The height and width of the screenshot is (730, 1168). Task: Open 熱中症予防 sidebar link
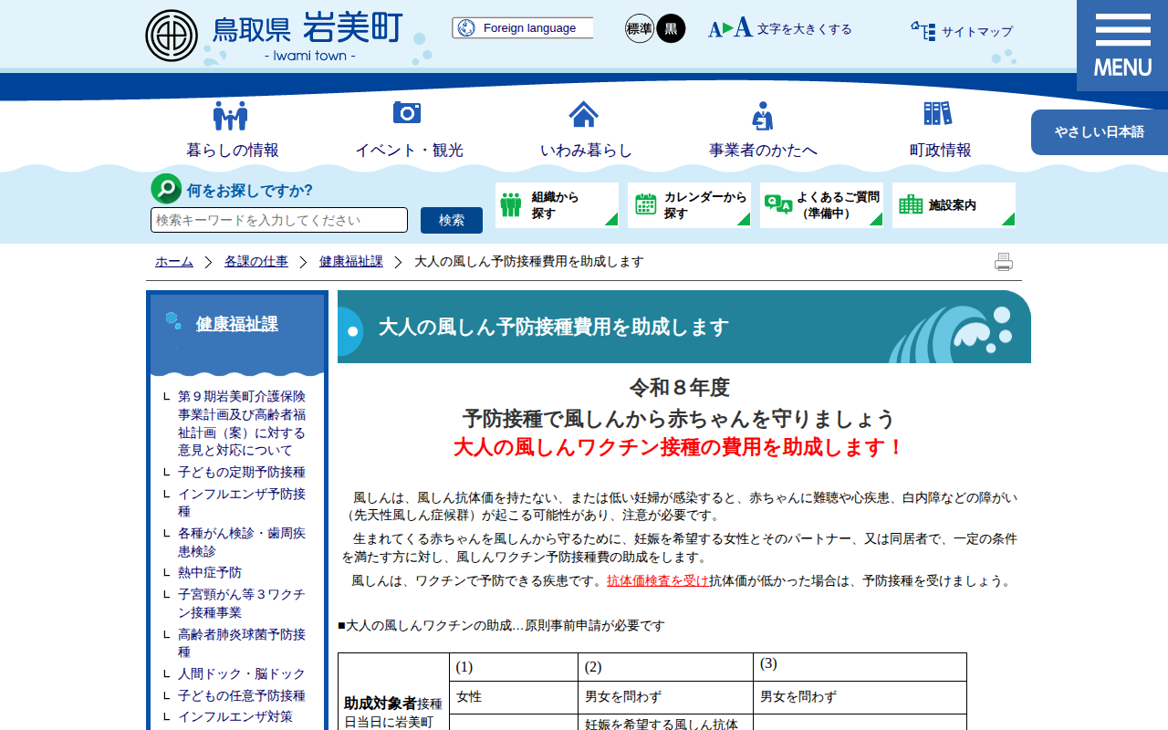(210, 573)
